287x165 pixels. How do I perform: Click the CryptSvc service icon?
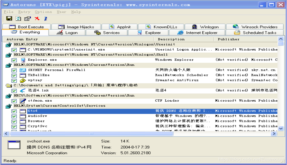coord(23,126)
